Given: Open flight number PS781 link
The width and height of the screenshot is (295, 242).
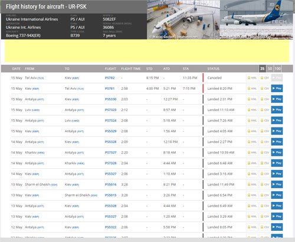Looking at the screenshot, I should point(110,89).
